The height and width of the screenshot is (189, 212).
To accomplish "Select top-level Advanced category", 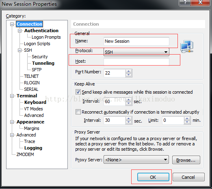I will (26, 135).
